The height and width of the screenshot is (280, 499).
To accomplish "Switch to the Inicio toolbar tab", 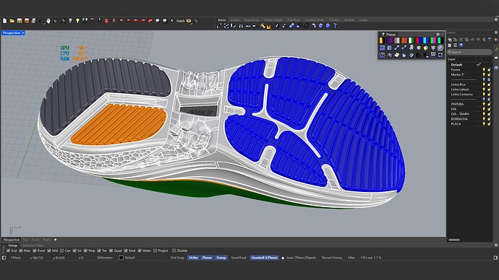I will coord(222,19).
